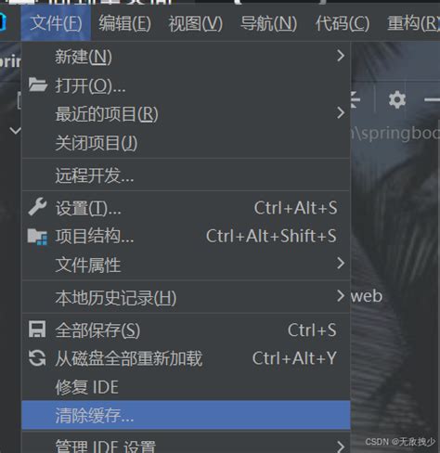
Task: Open 远程开发... menu entry
Action: coord(186,175)
